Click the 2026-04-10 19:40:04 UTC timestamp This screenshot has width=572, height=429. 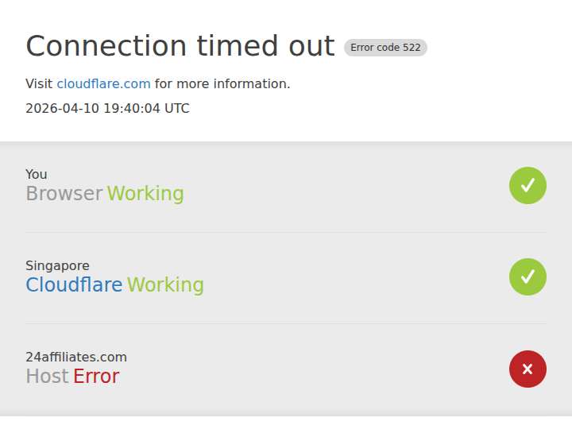point(107,108)
